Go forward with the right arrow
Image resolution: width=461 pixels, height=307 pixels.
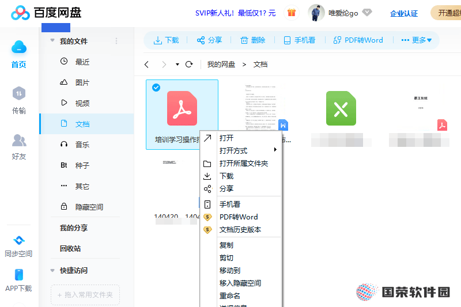(164, 65)
